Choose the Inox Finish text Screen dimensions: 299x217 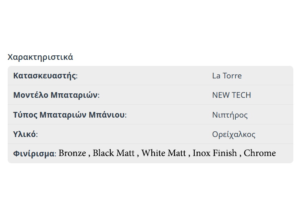click(215, 153)
